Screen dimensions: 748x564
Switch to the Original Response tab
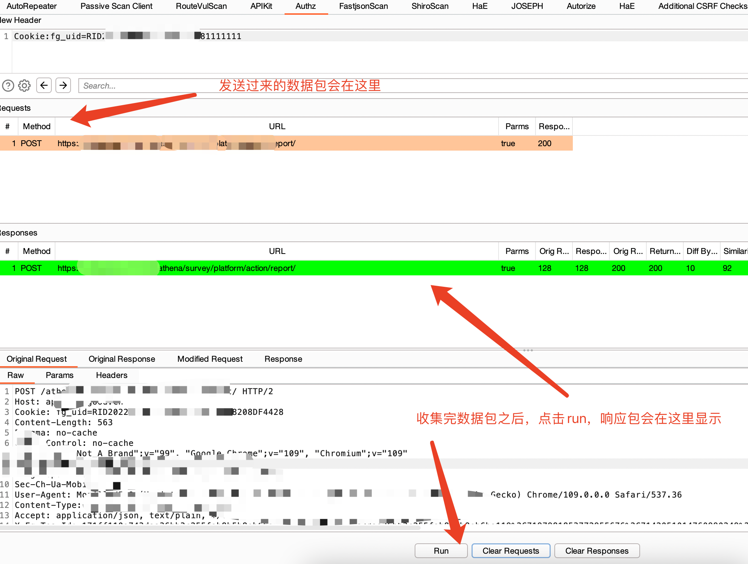click(x=122, y=359)
